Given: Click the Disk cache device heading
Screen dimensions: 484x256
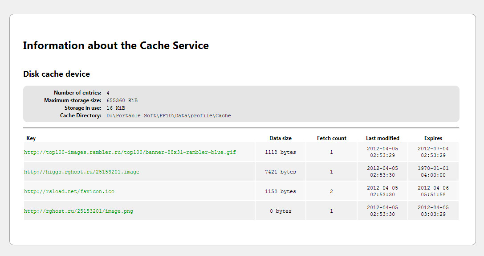Looking at the screenshot, I should (x=57, y=74).
